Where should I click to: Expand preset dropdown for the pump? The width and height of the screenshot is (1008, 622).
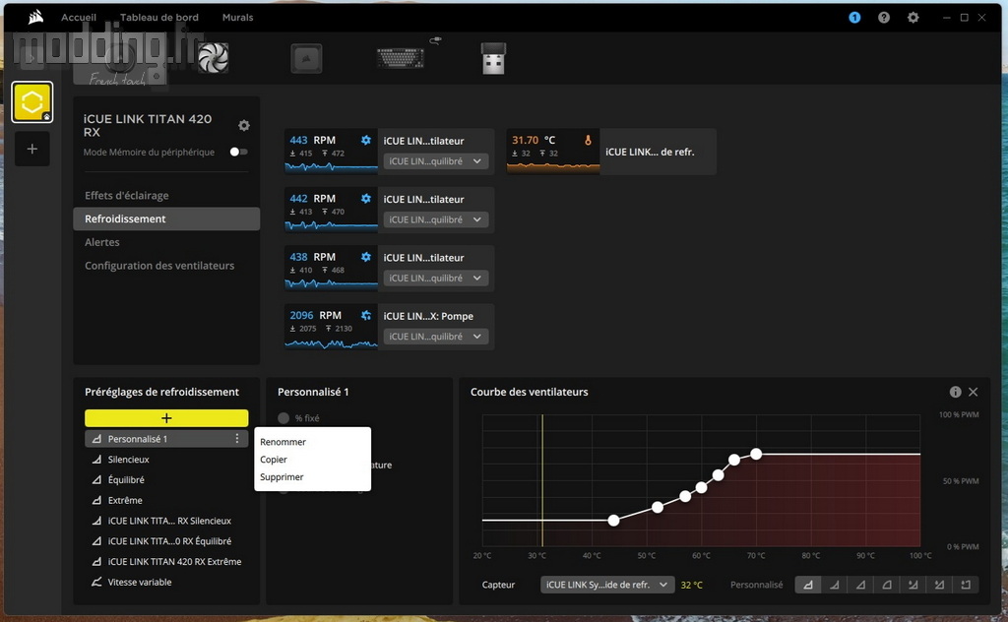click(435, 337)
